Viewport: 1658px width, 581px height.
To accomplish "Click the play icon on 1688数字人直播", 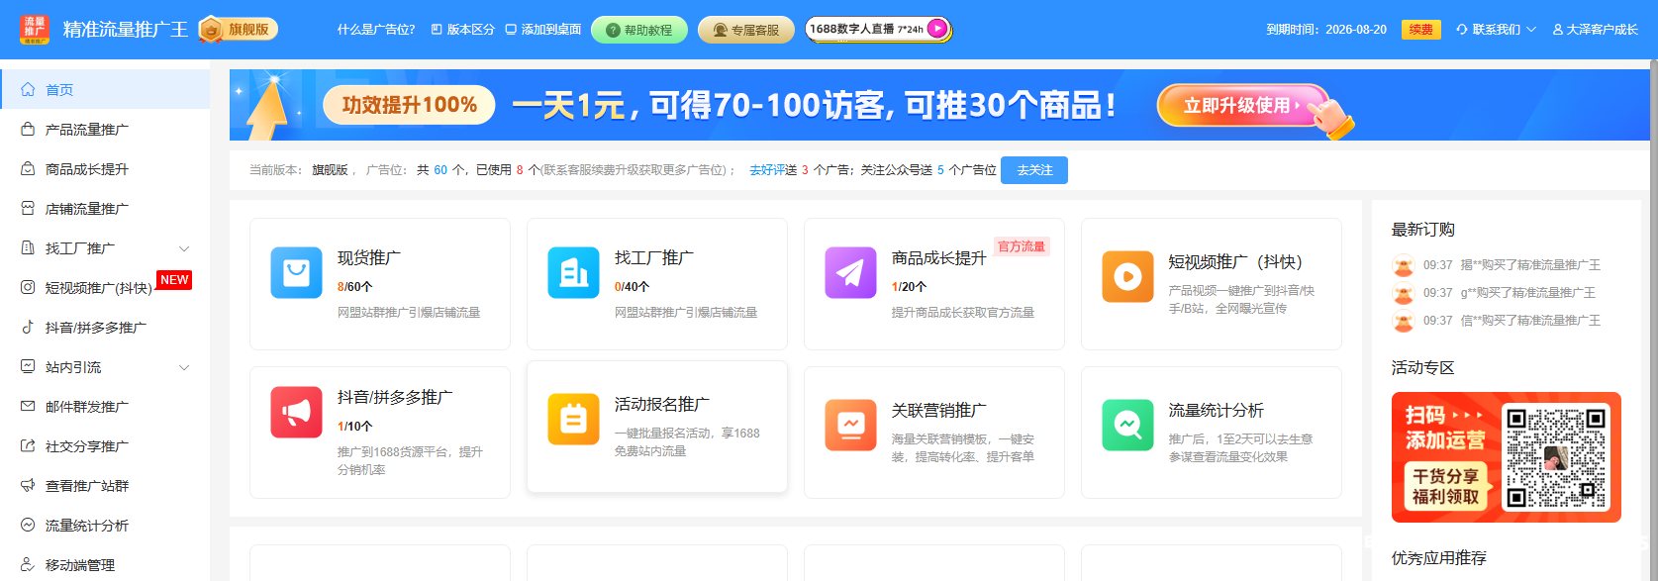I will 936,30.
